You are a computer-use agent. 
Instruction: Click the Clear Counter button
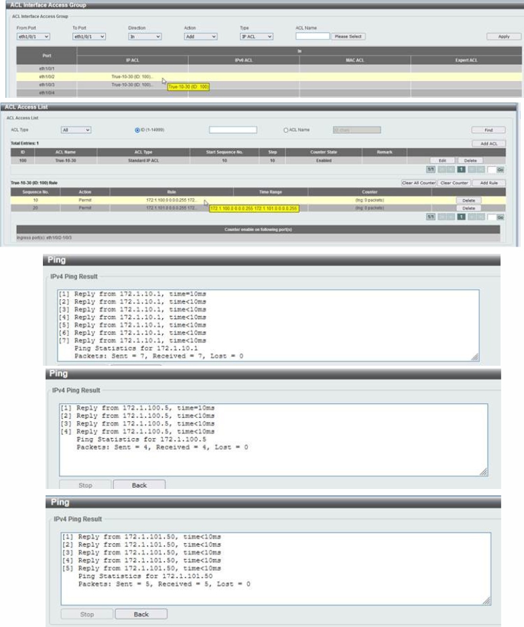click(x=454, y=183)
